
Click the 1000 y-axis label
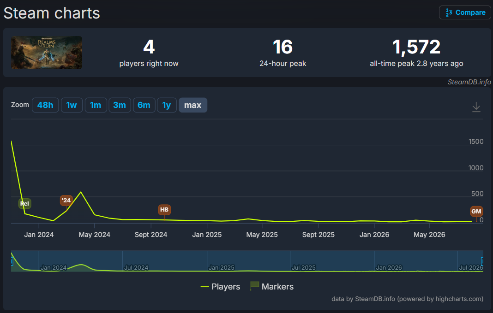476,168
